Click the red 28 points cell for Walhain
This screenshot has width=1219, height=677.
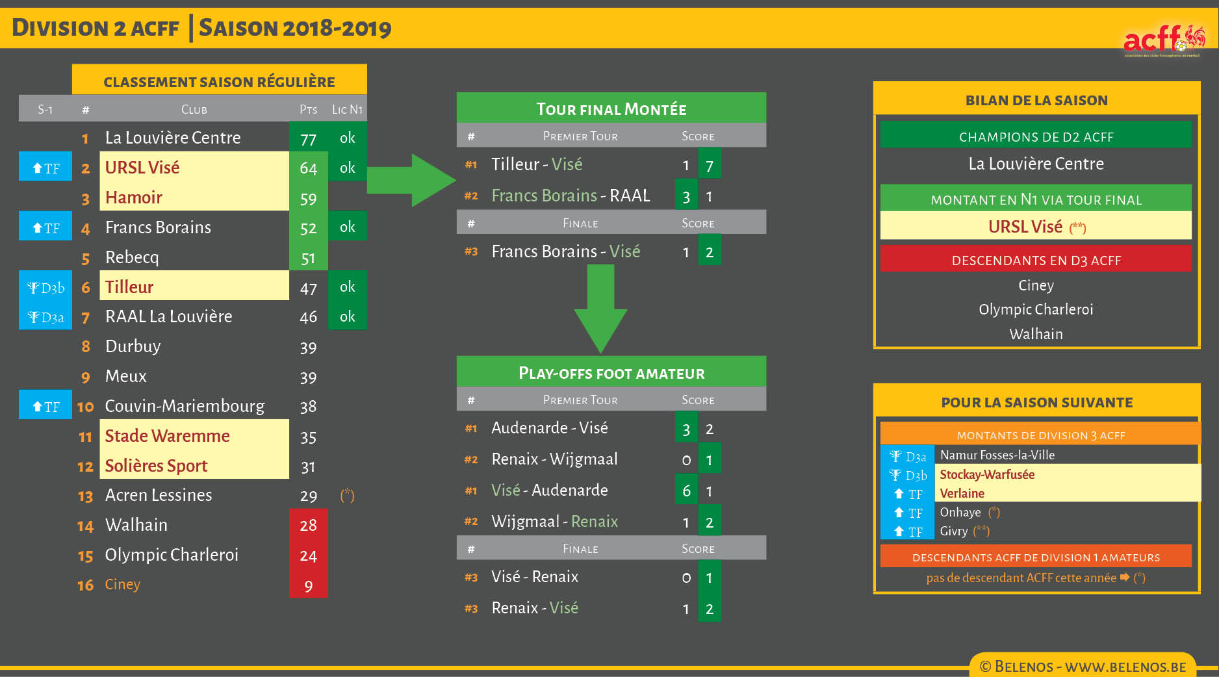point(308,525)
